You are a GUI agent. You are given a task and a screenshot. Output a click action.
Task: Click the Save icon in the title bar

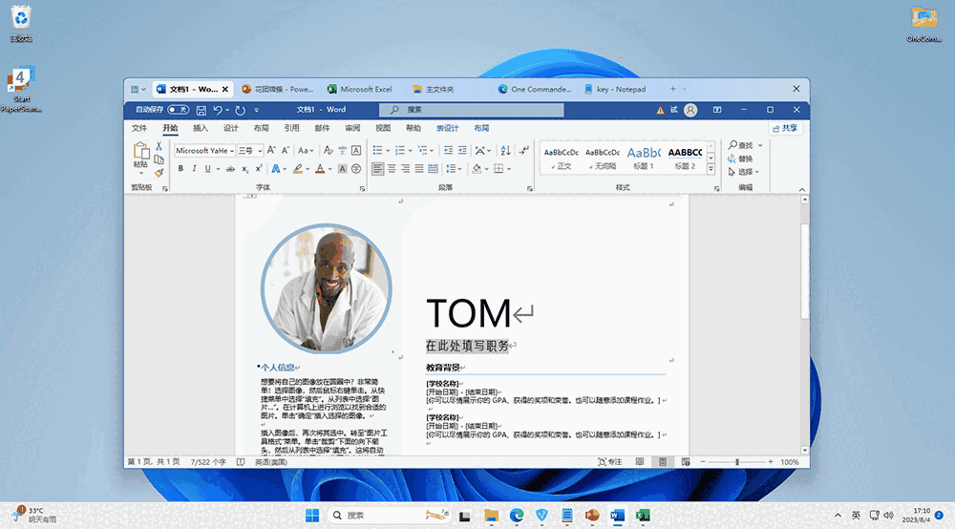(201, 110)
